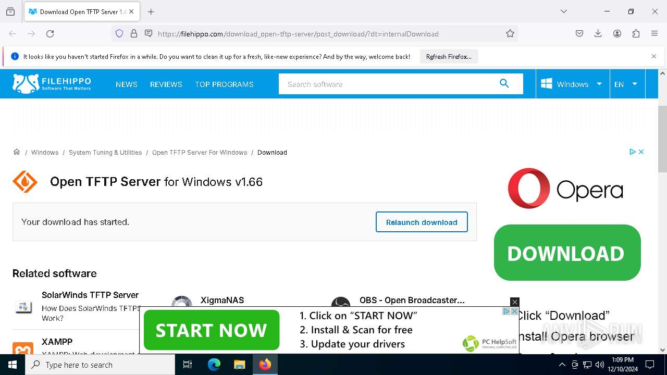
Task: Open Open TFTP Server For Windows breadcrumb
Action: coord(200,153)
